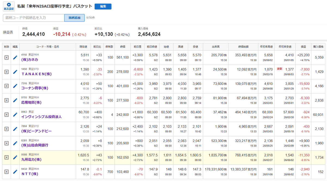Viewport: 327px width, 181px height.
Task: Click ビーアンドピー's 高値 value 2,133
Action: pos(182,126)
